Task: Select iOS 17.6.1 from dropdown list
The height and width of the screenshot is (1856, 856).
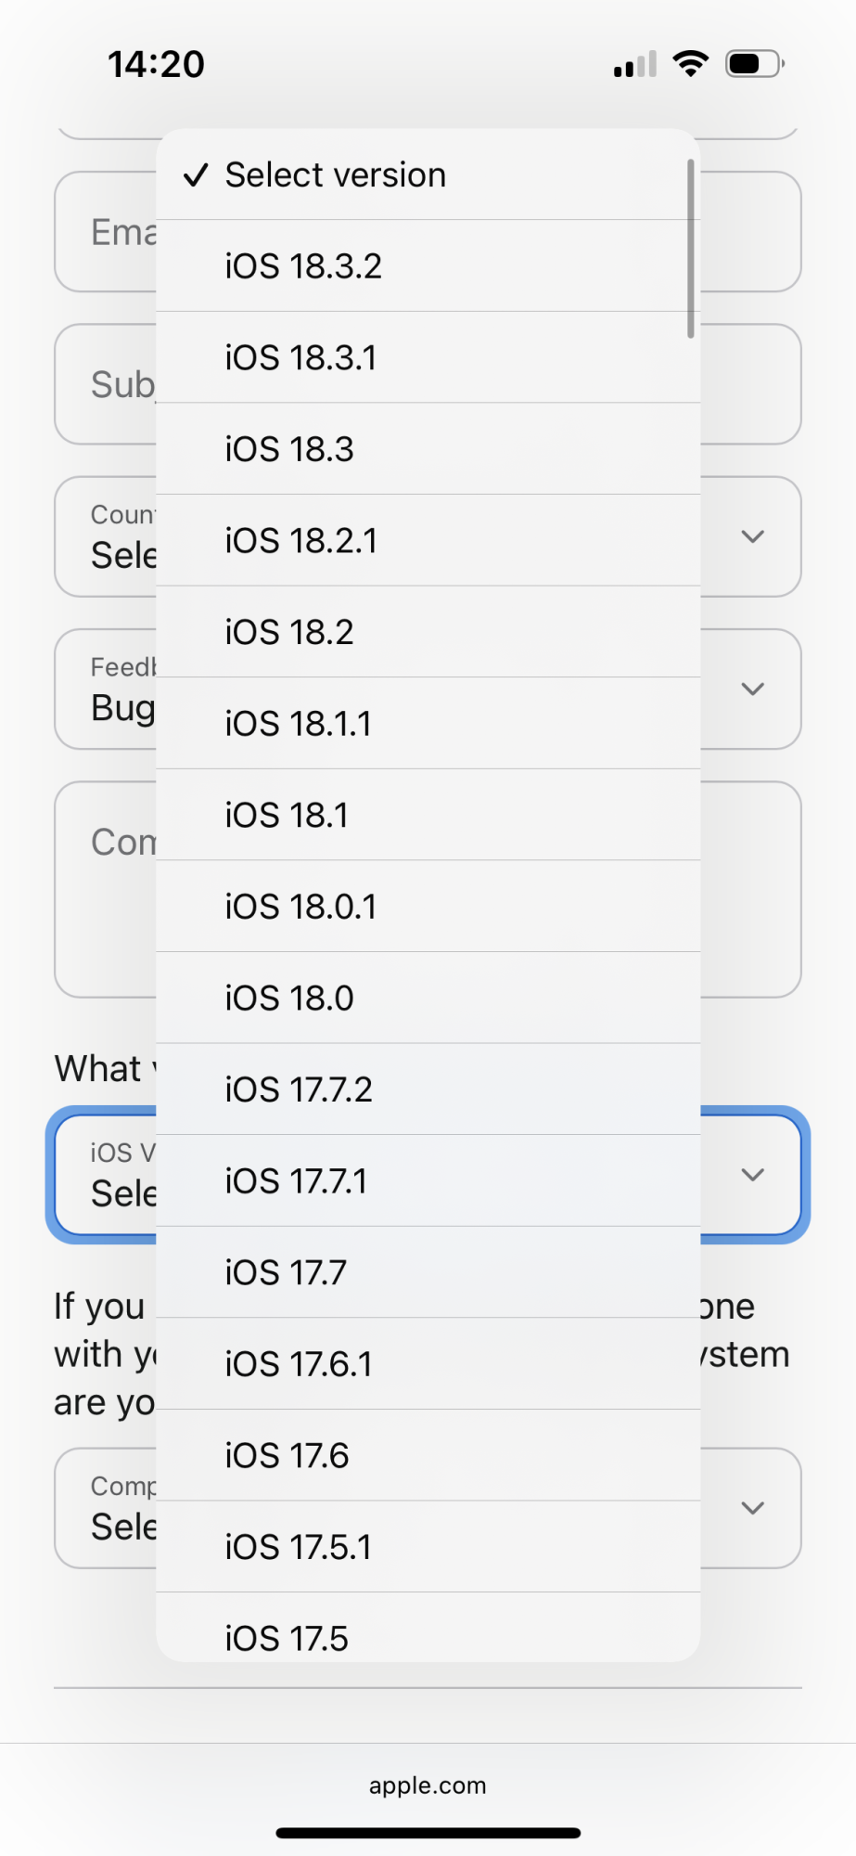Action: tap(428, 1364)
